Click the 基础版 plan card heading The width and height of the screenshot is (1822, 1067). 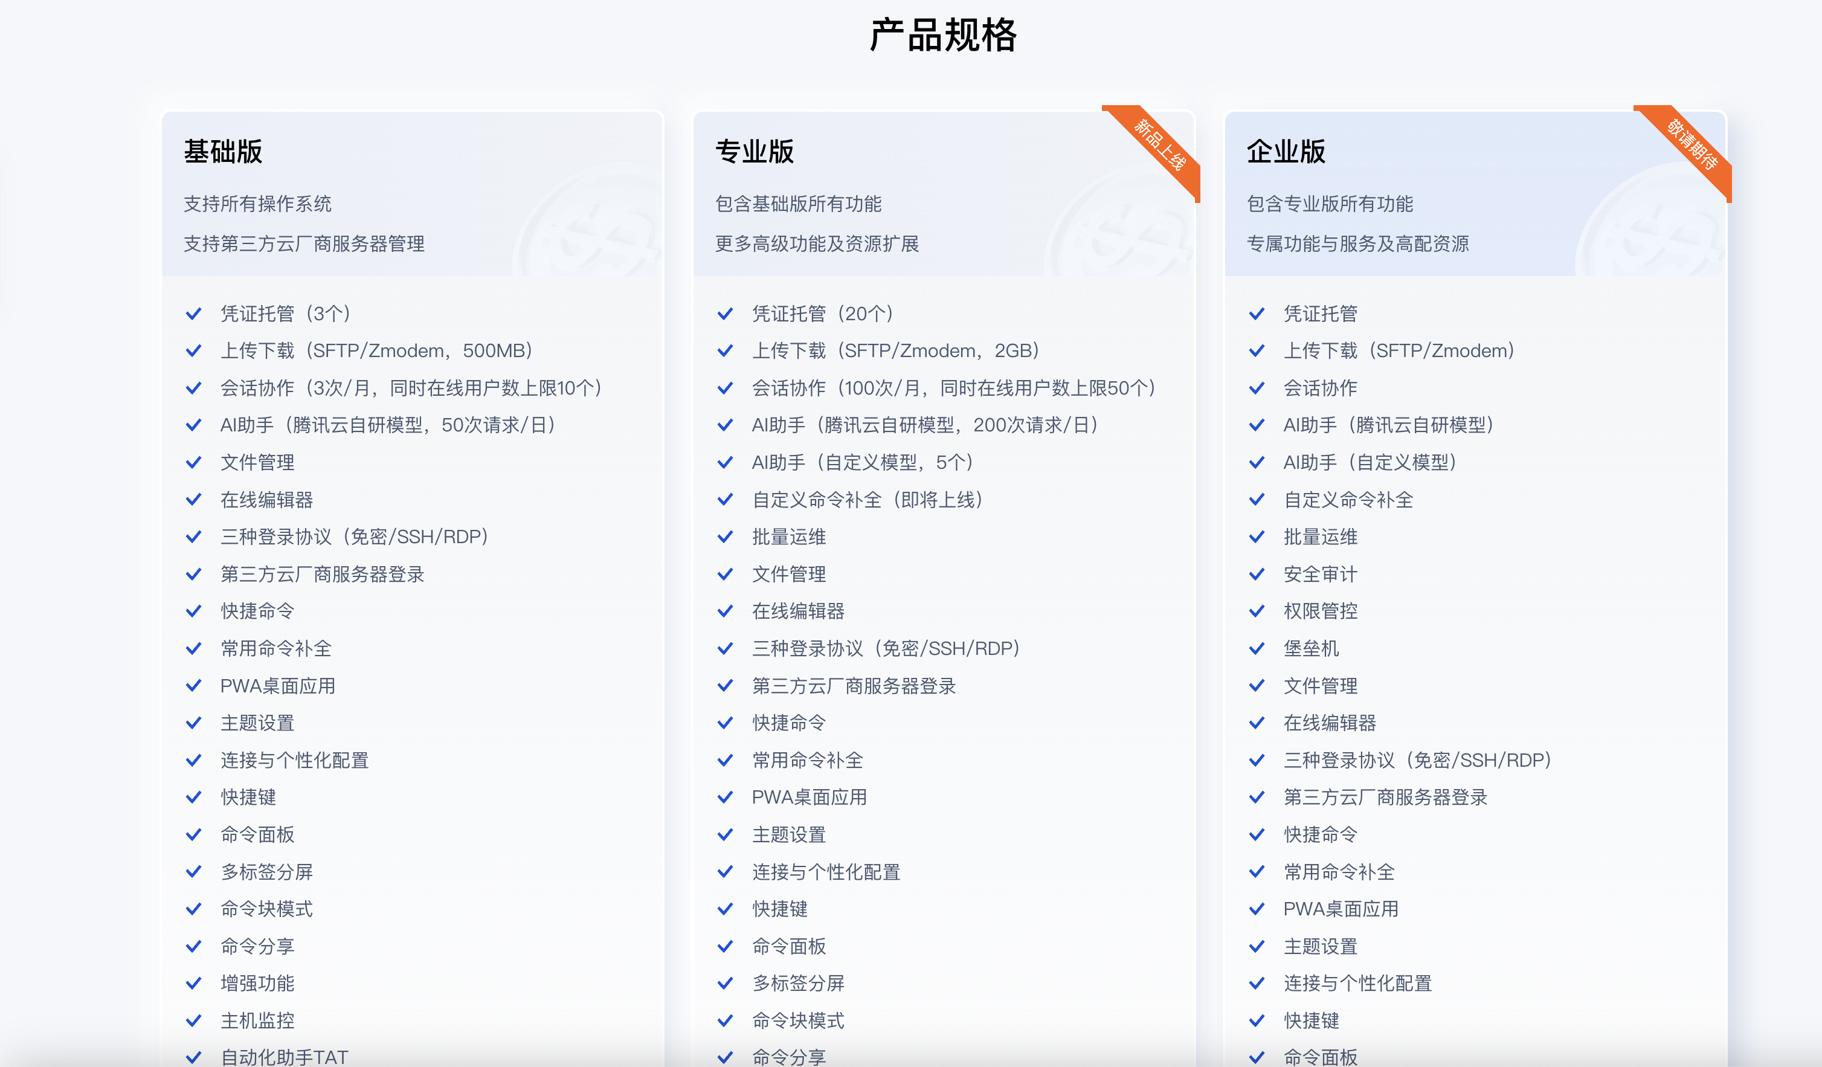[223, 152]
